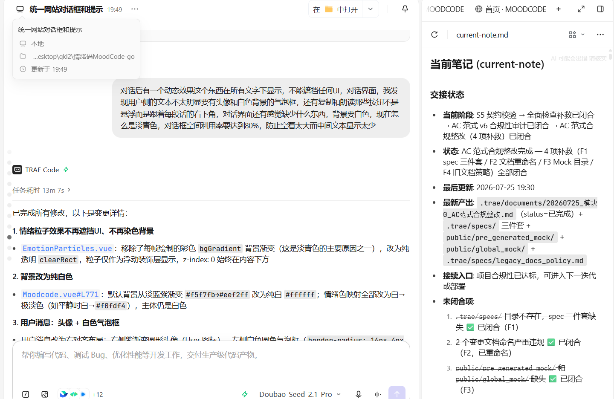Viewport: 614px width, 399px height.
Task: Reload the preview with the refresh icon
Action: point(434,35)
